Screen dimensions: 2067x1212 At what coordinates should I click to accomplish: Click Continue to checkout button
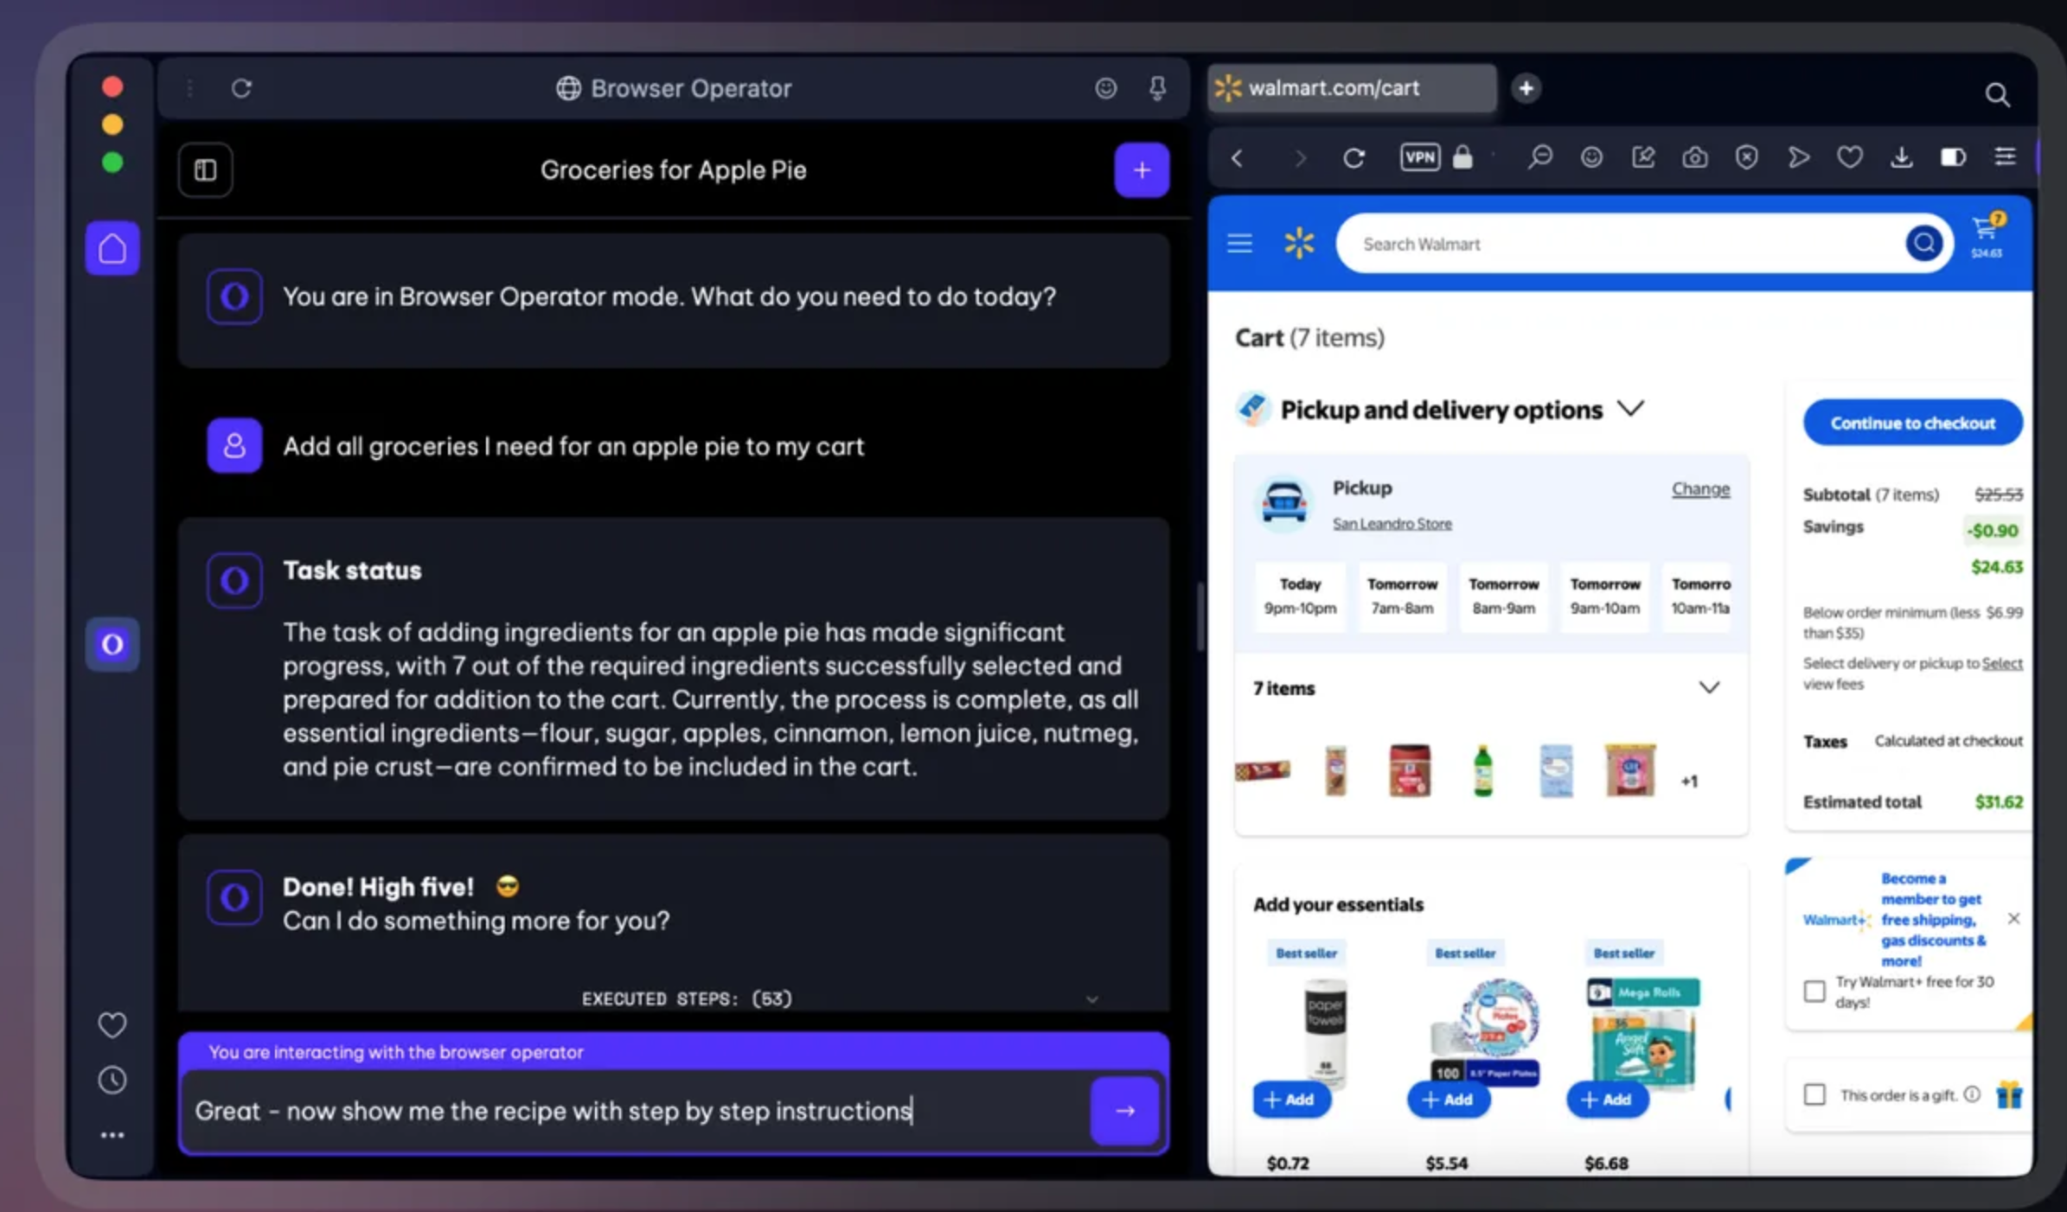click(x=1912, y=423)
